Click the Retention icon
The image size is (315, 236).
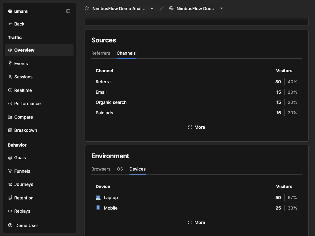10,198
